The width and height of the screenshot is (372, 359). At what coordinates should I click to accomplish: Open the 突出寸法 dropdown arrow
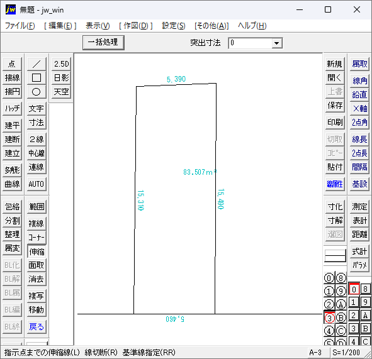click(276, 43)
